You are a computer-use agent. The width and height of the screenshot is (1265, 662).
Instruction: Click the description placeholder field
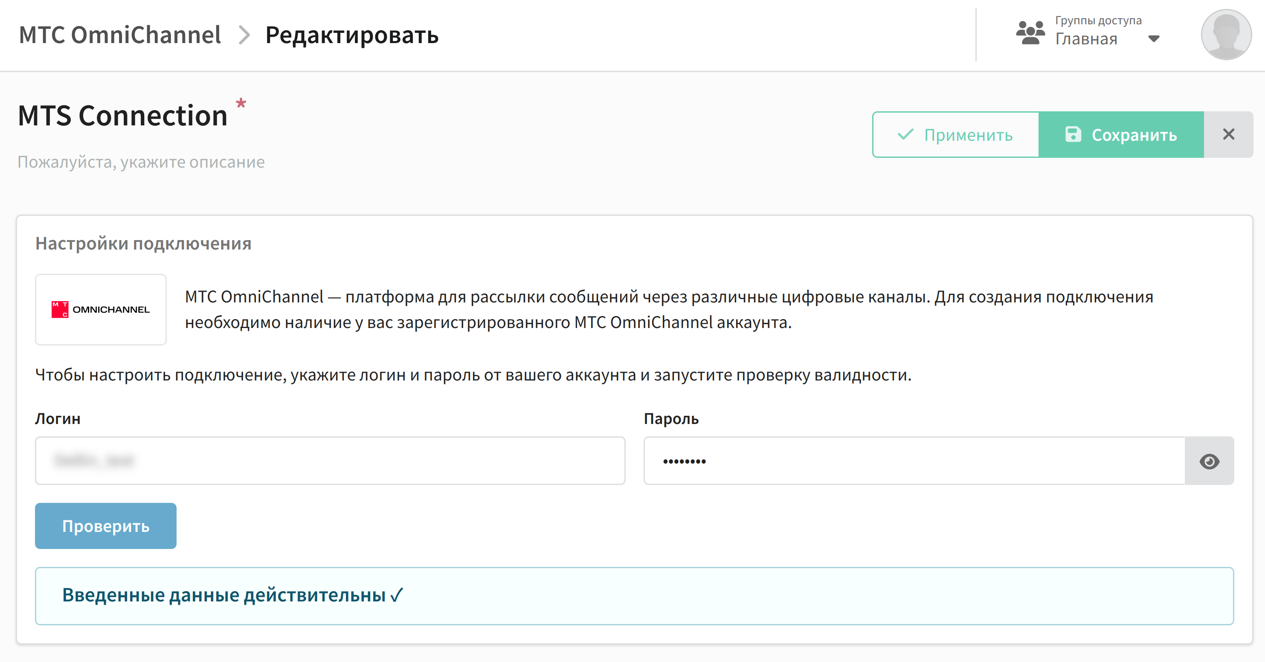[x=141, y=162]
